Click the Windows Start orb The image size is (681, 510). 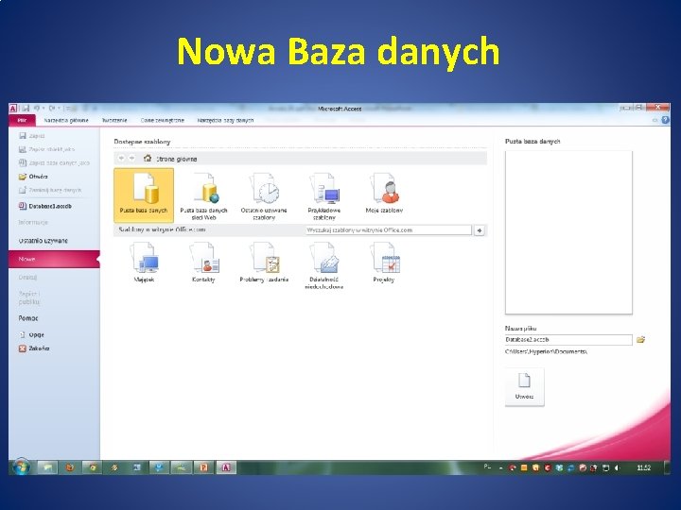pyautogui.click(x=21, y=467)
